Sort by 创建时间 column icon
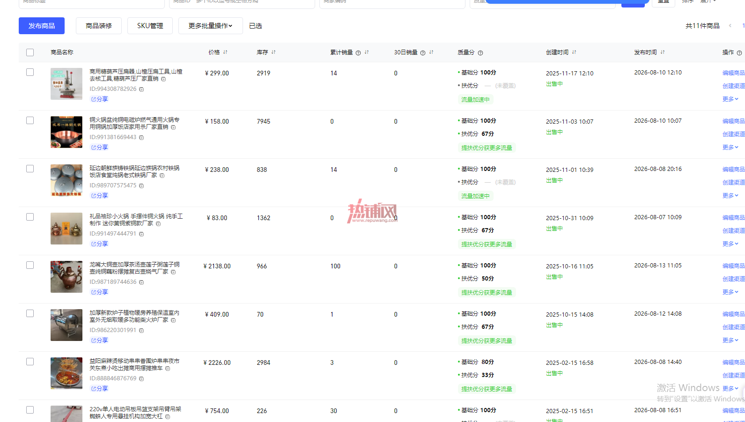This screenshot has height=422, width=745. click(574, 52)
